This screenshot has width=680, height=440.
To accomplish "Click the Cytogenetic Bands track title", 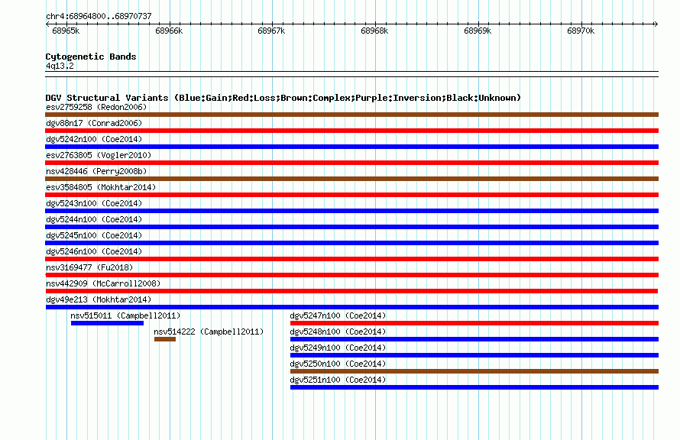I will pyautogui.click(x=91, y=57).
